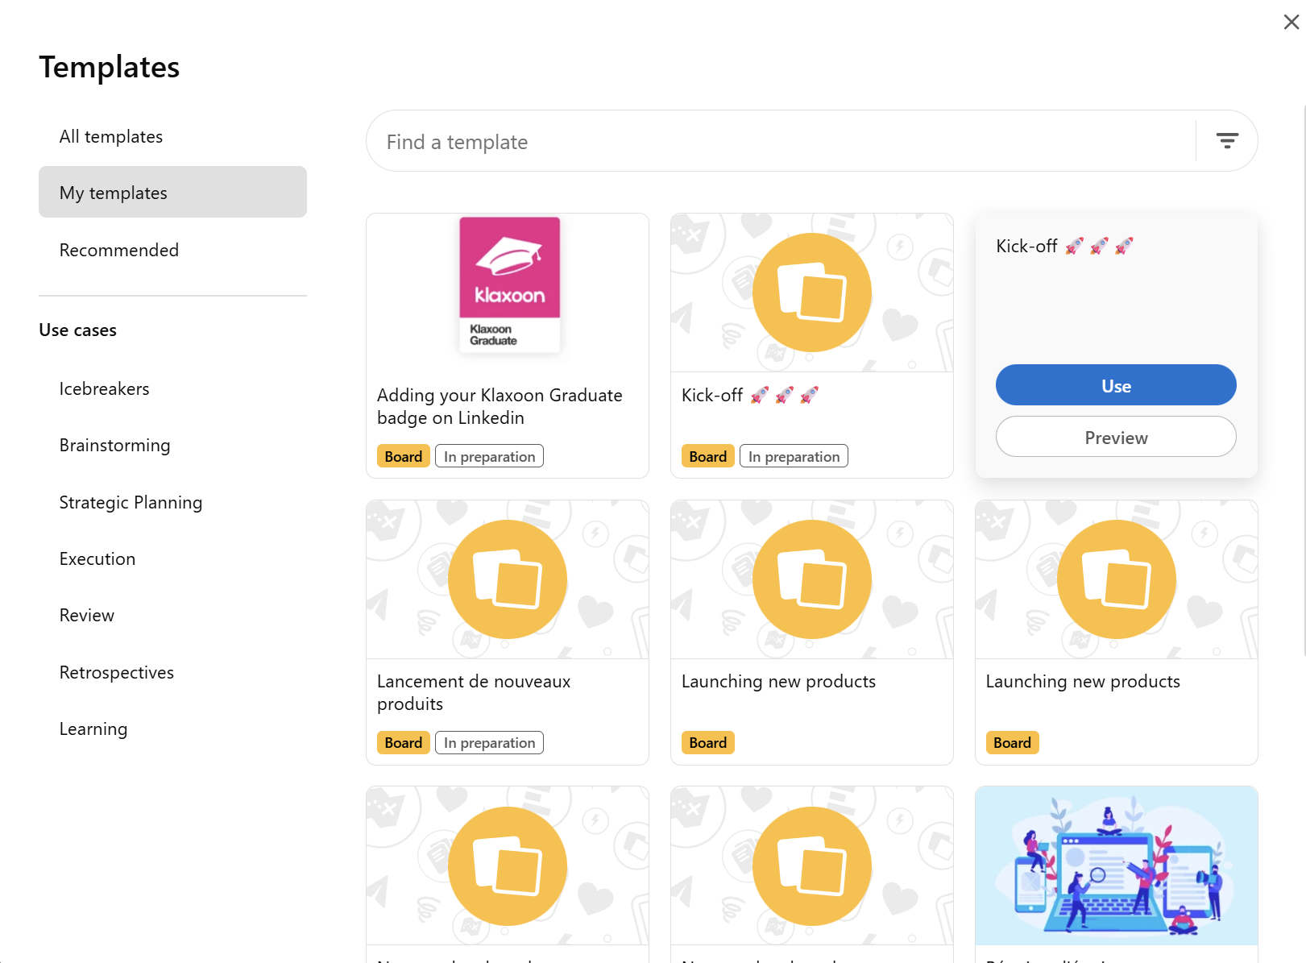Open the template filter options icon
This screenshot has width=1306, height=963.
[1226, 141]
